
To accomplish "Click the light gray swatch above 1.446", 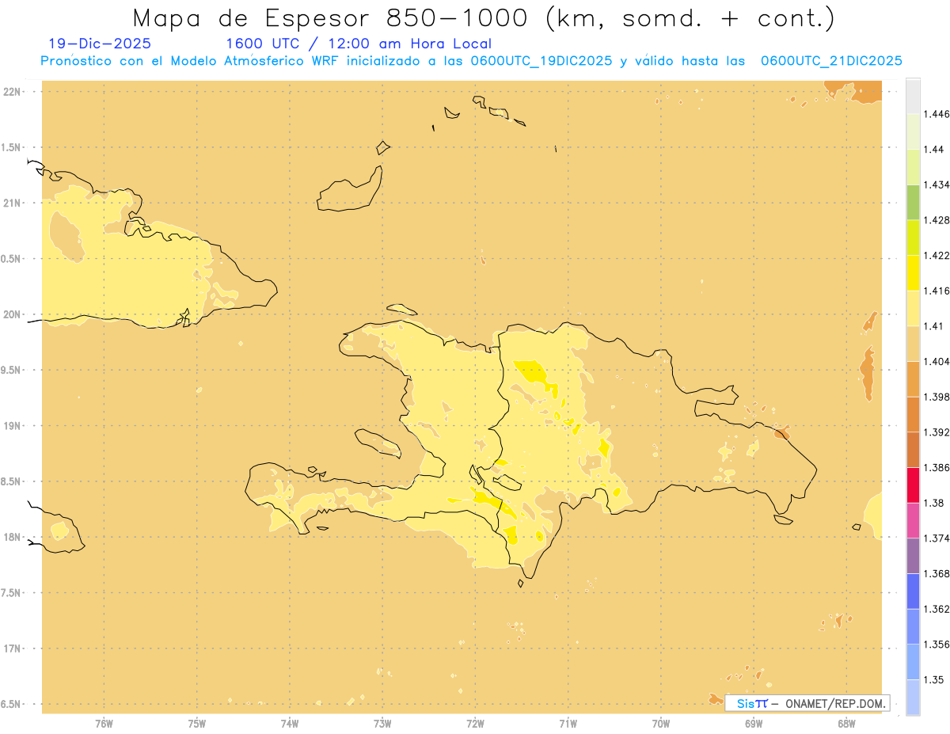I will tap(913, 96).
